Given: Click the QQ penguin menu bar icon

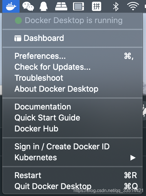Looking at the screenshot, I should [x=43, y=7].
